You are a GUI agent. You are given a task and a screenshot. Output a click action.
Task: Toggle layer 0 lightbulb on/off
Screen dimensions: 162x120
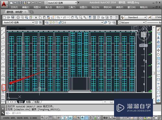pos(51,22)
